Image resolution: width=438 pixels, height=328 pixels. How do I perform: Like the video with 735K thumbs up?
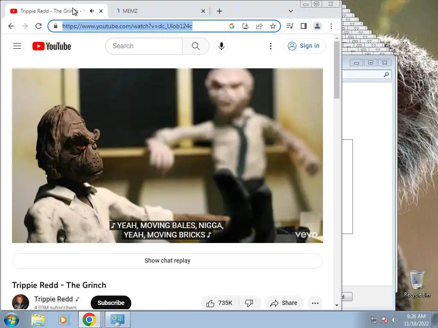point(219,303)
